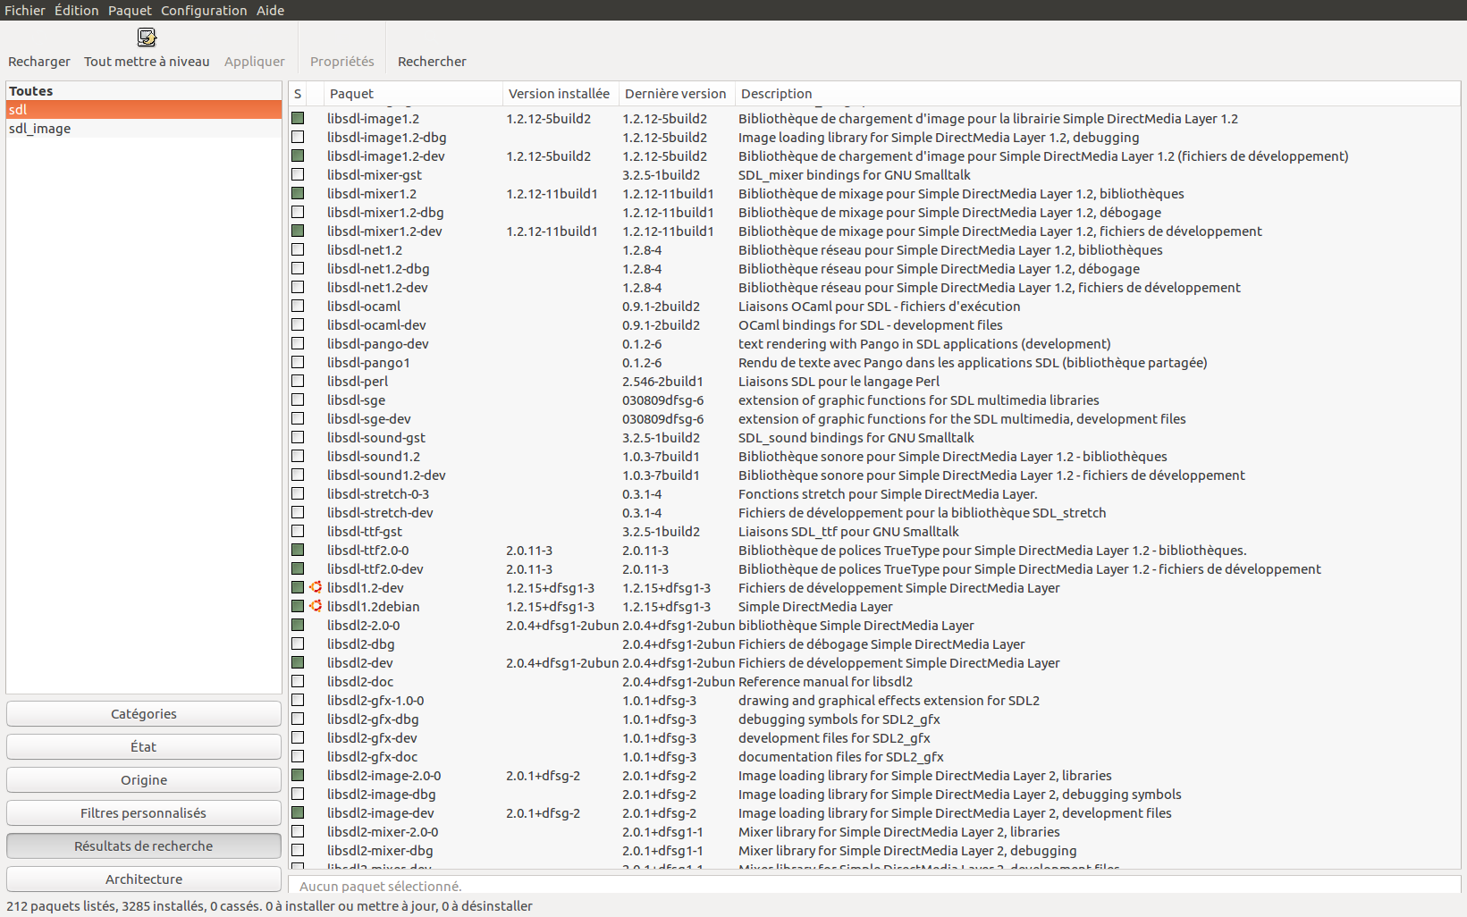This screenshot has width=1467, height=917.
Task: Click the Recharger toolbar button
Action: coord(39,49)
